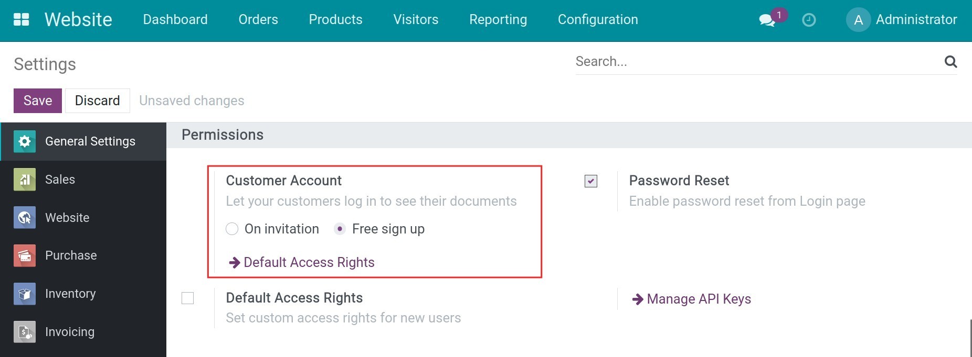Screen dimensions: 972x357
Task: Enable the Default Access Rights checkbox
Action: [187, 298]
